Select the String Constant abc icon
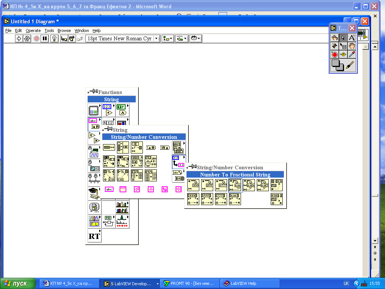 (109, 189)
